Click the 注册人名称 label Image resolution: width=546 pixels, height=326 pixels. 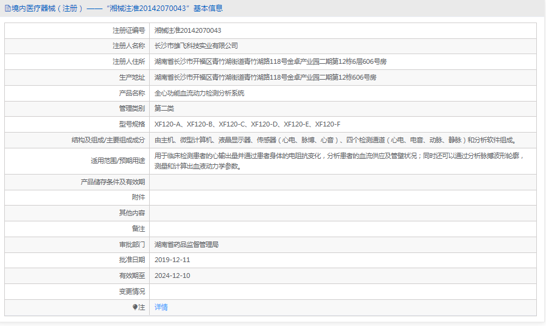coord(128,46)
